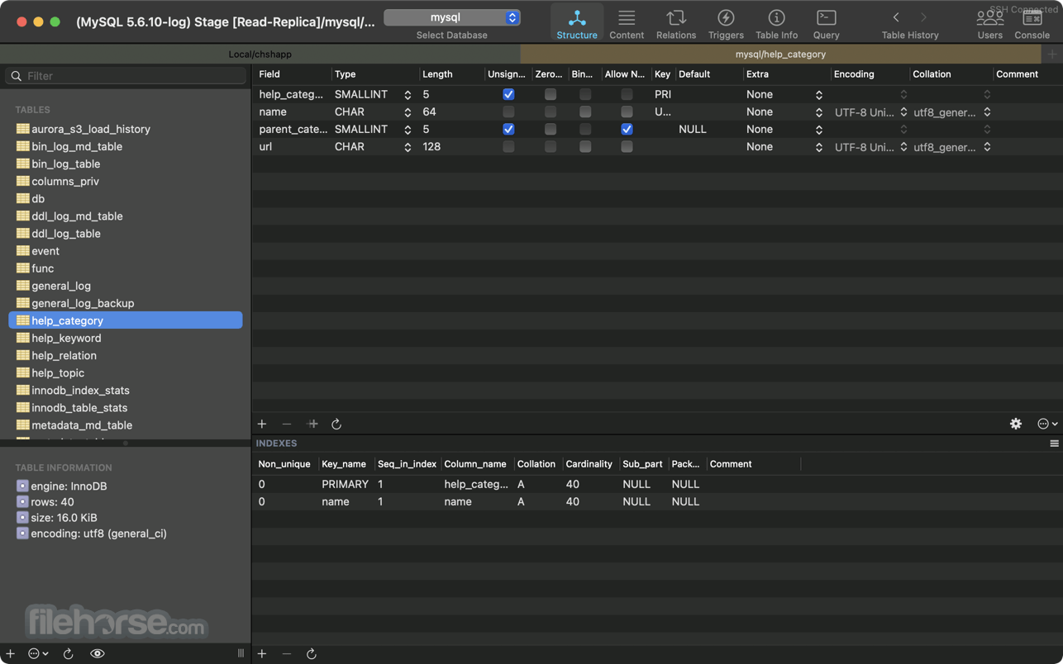Screen dimensions: 1063x664
Task: Open the metadata_md_table table
Action: [126, 425]
